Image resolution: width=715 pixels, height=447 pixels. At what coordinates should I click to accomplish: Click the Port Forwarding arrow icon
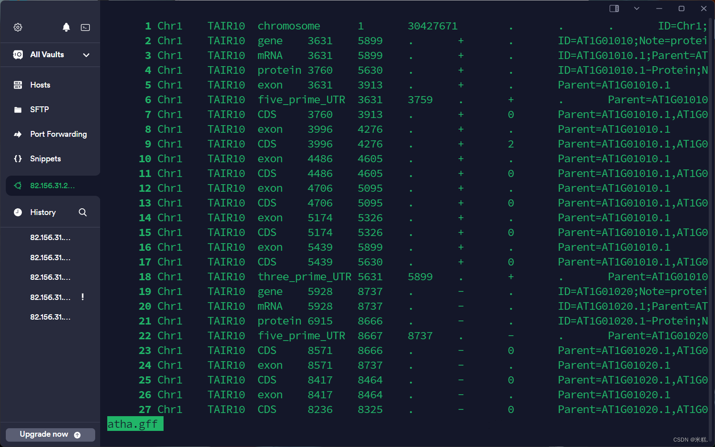[x=18, y=134]
